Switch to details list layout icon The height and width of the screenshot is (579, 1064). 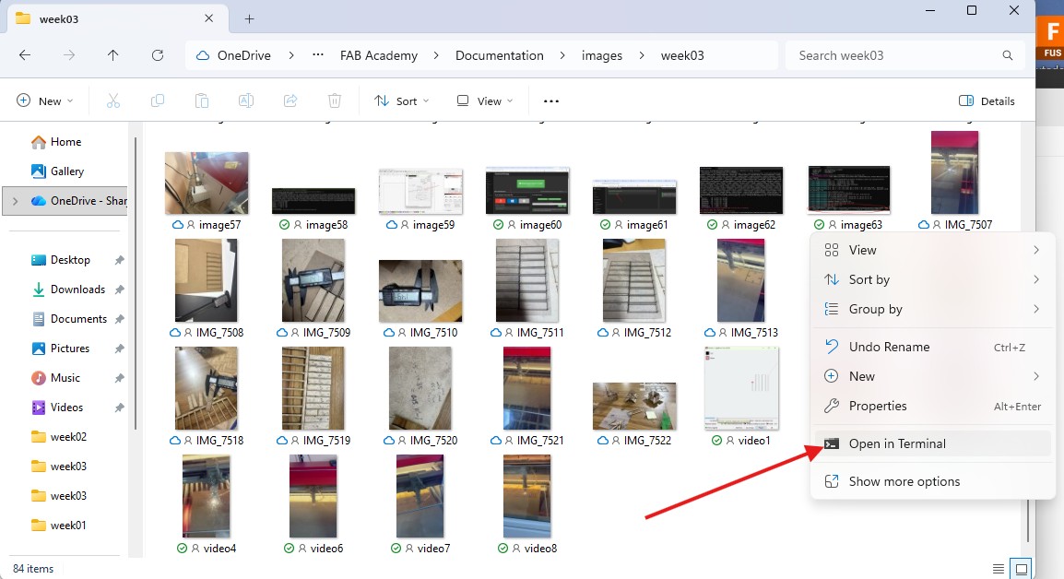pos(999,569)
